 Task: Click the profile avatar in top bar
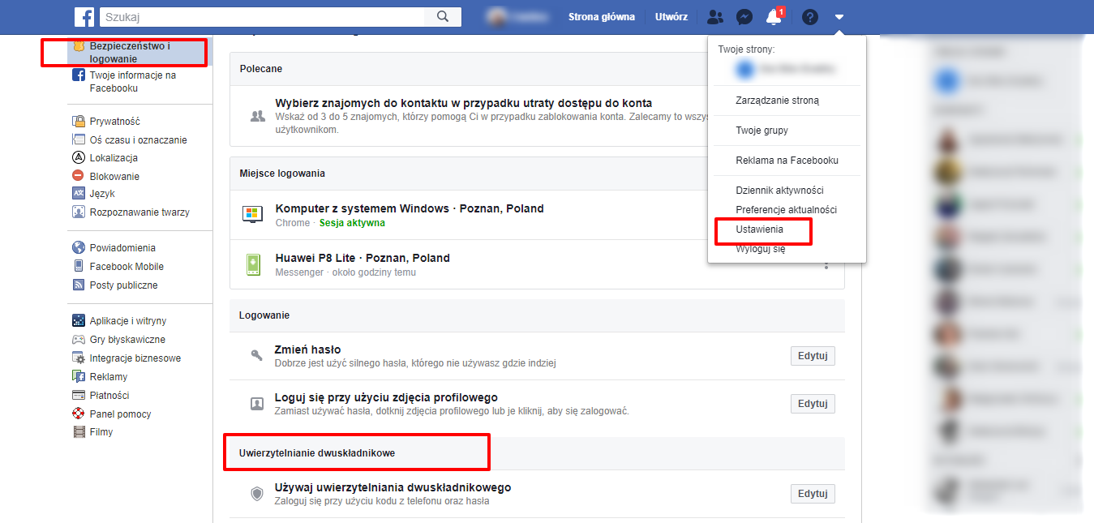(x=496, y=16)
